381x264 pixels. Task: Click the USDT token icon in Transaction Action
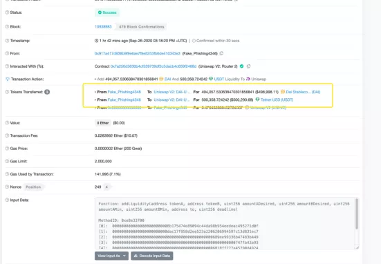pyautogui.click(x=211, y=79)
